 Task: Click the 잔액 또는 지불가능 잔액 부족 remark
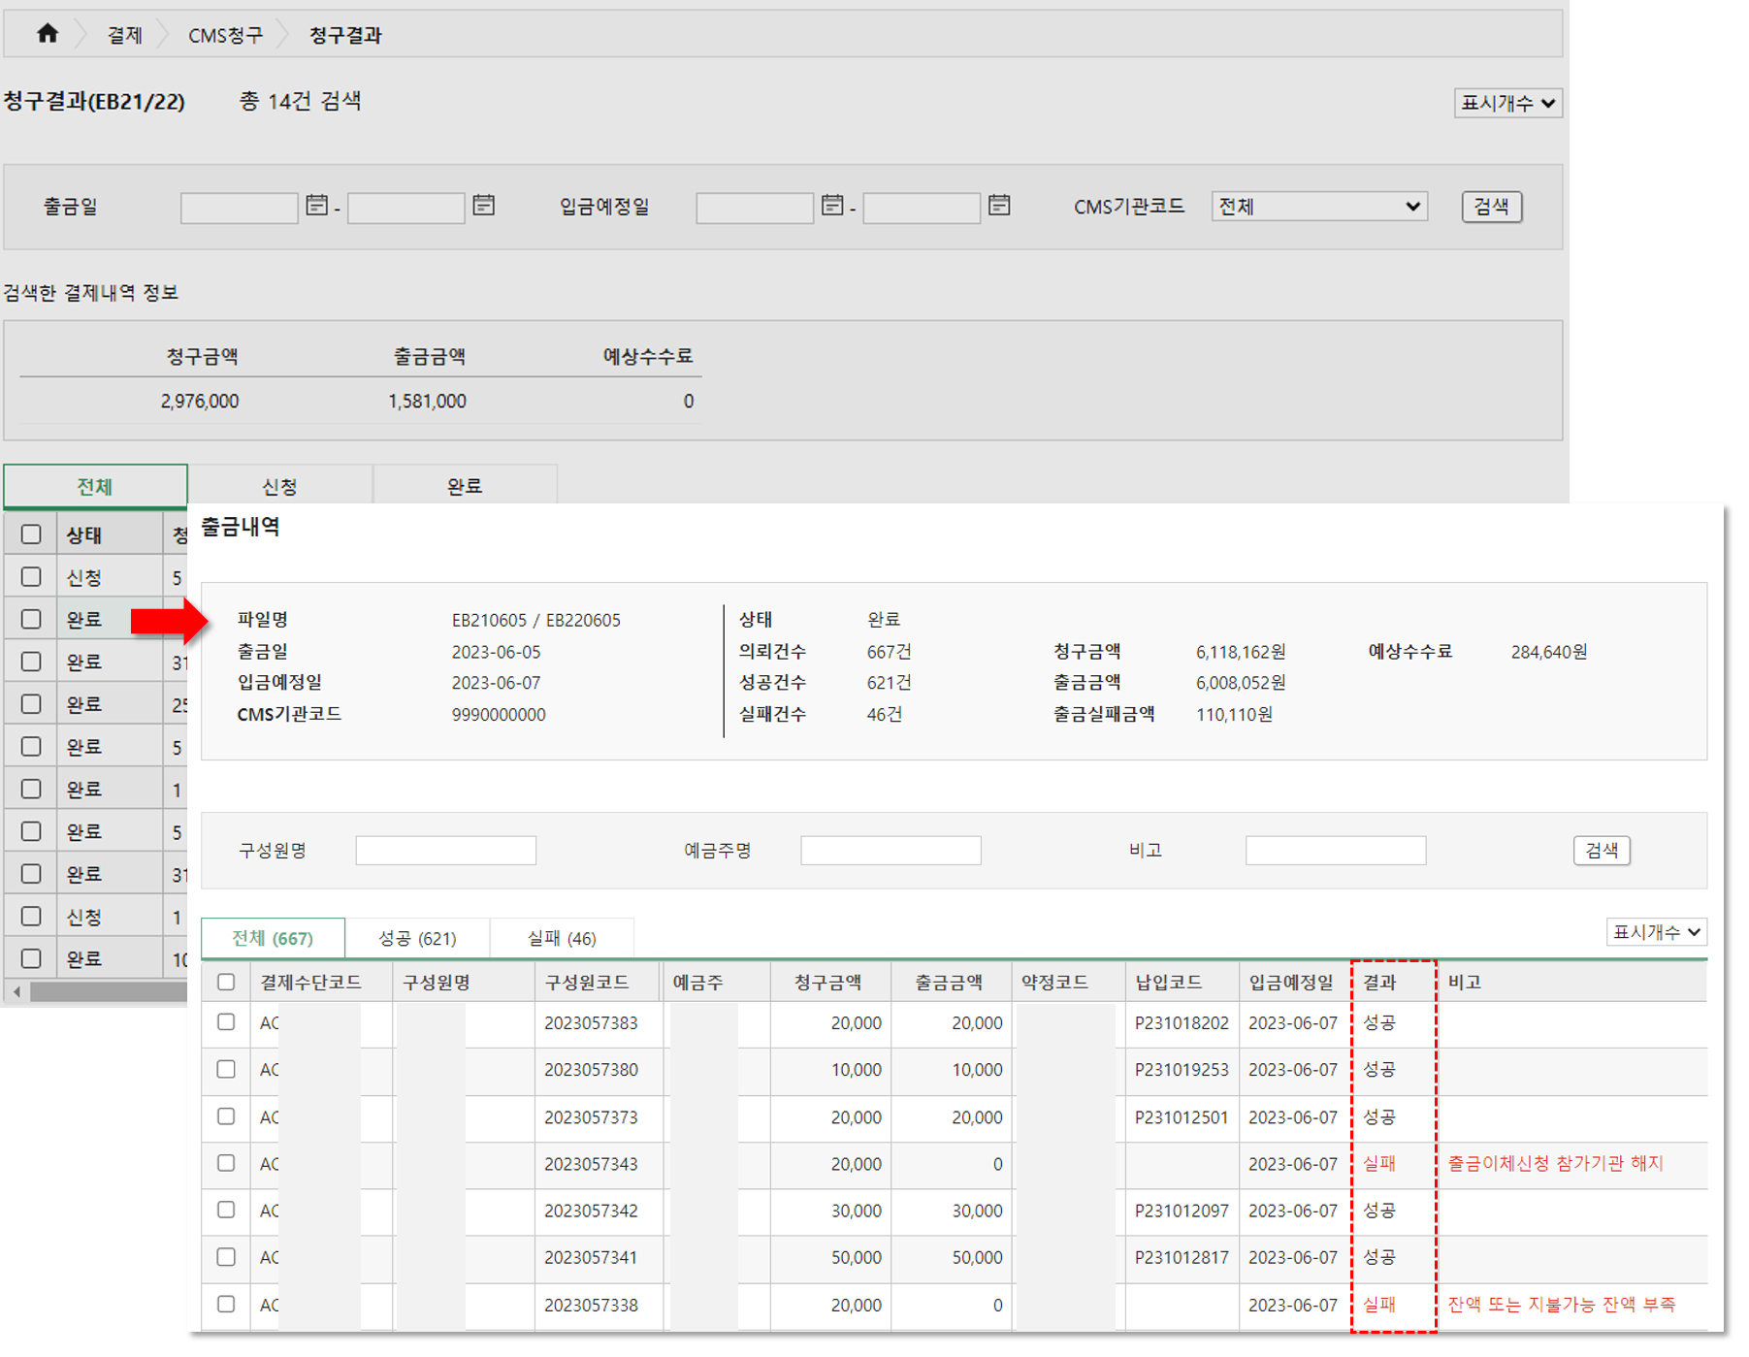(x=1561, y=1305)
